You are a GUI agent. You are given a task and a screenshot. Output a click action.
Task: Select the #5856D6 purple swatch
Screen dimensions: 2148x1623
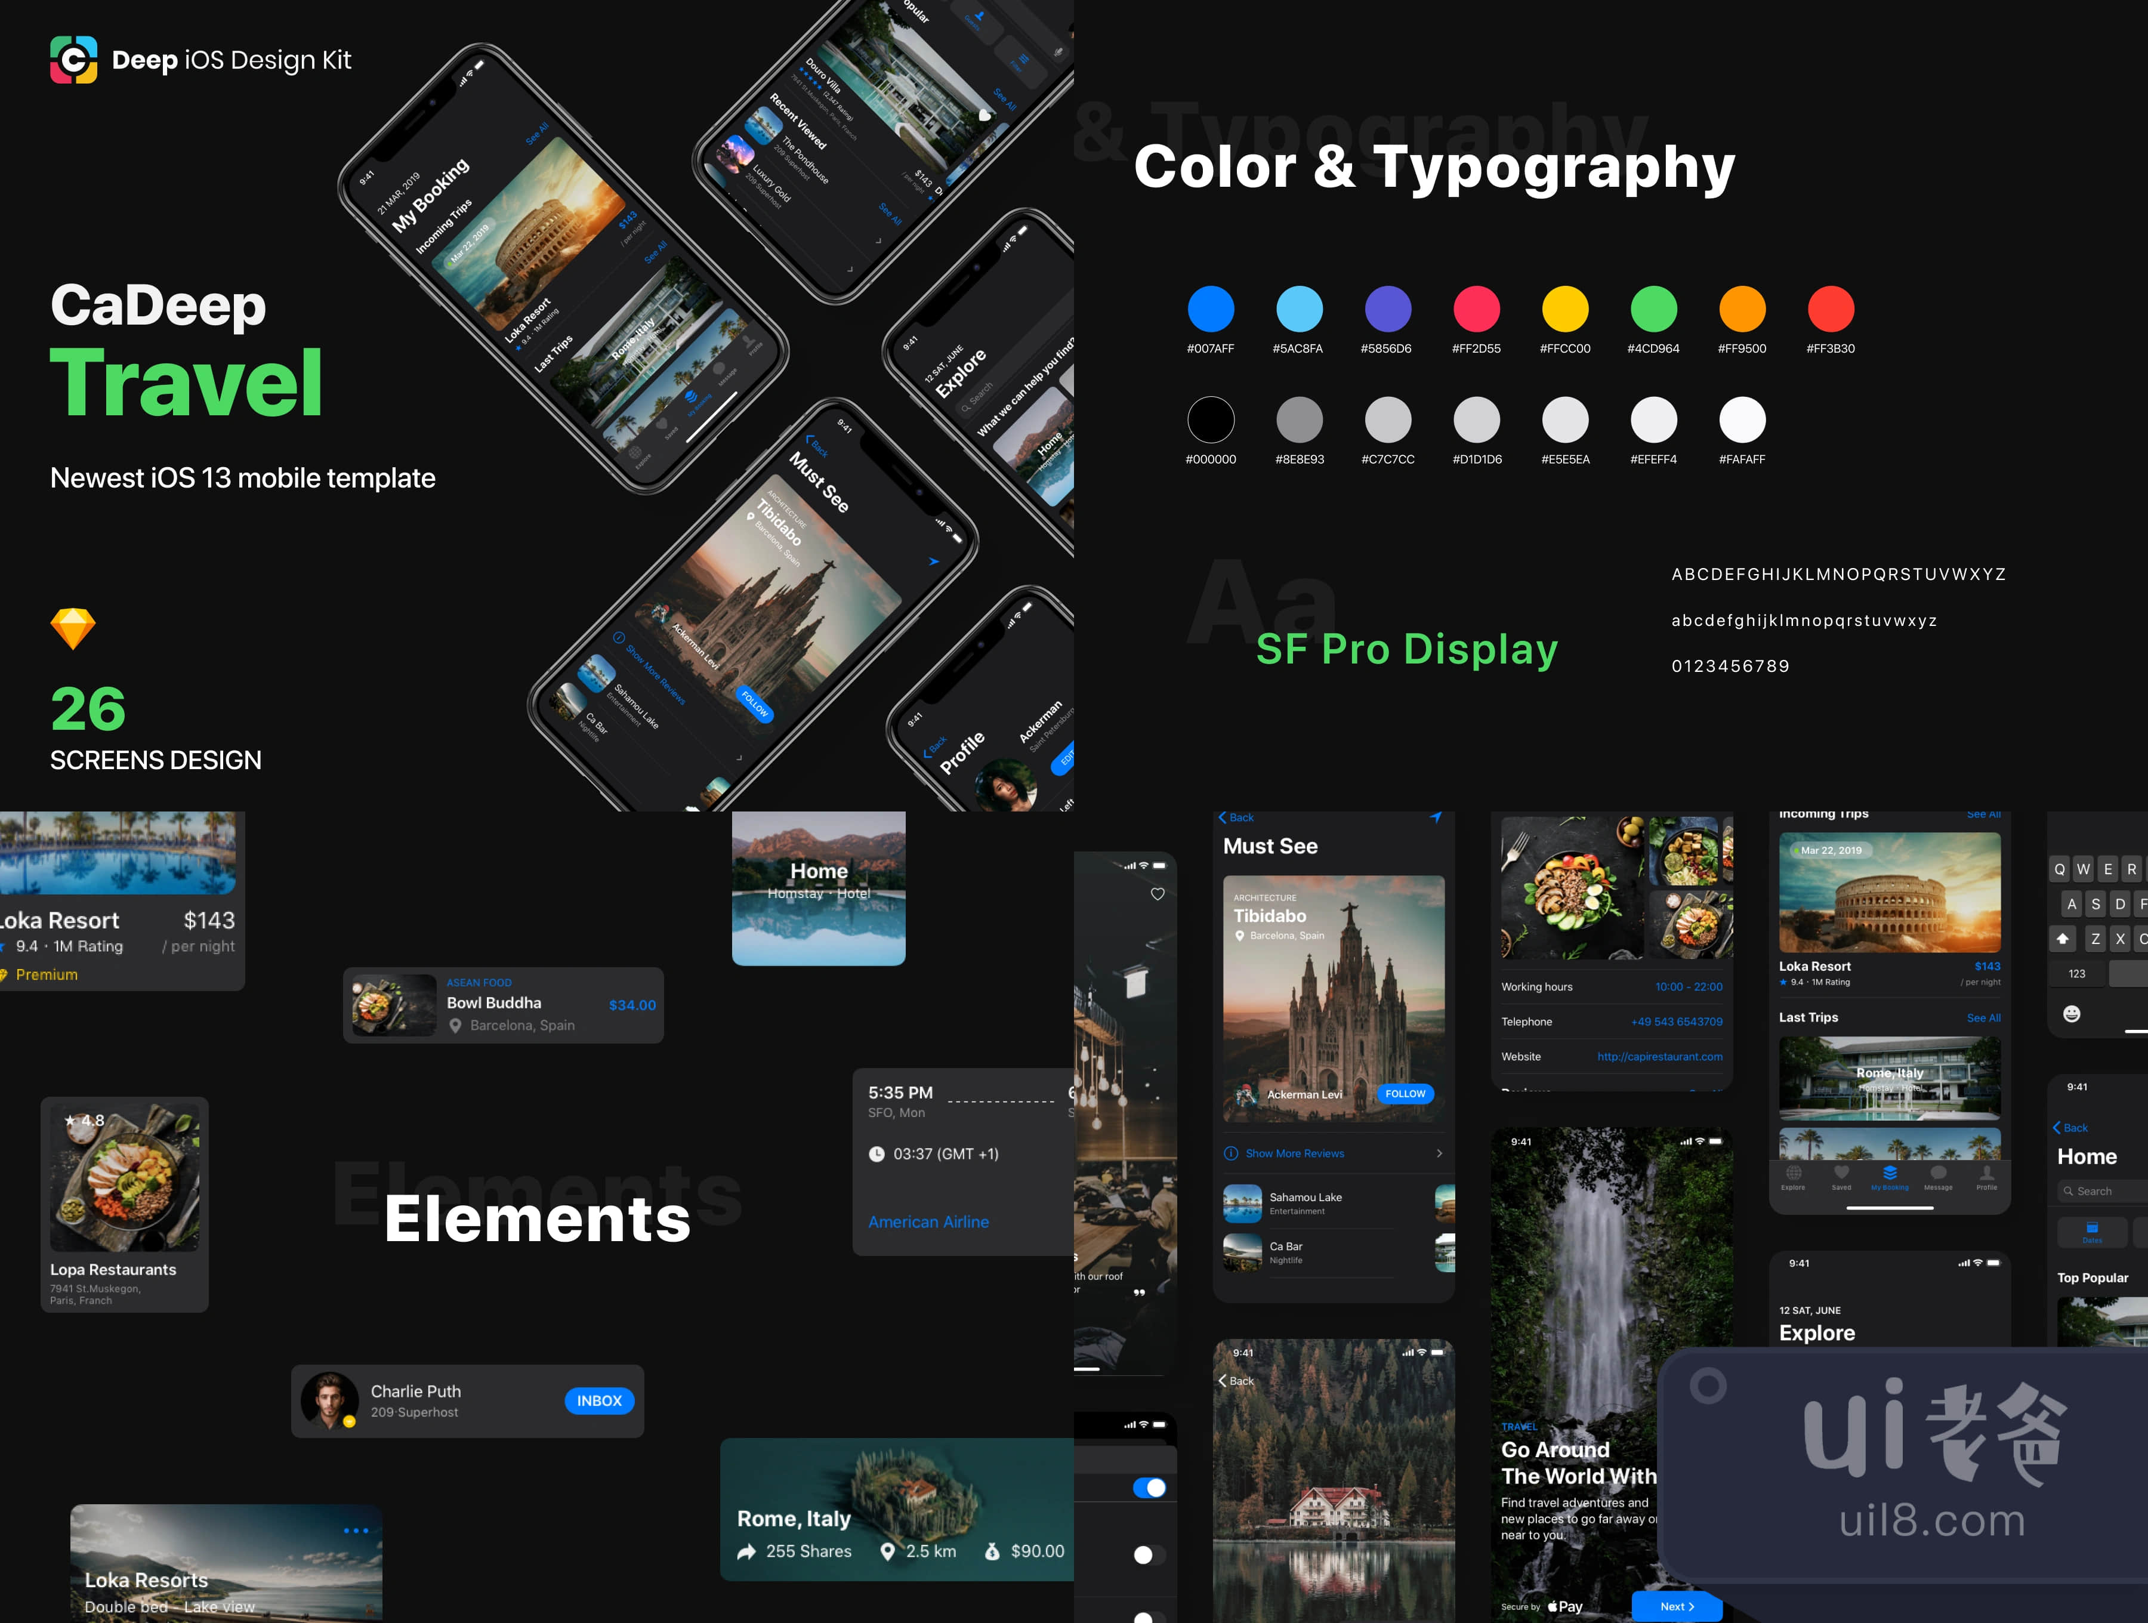pyautogui.click(x=1388, y=309)
